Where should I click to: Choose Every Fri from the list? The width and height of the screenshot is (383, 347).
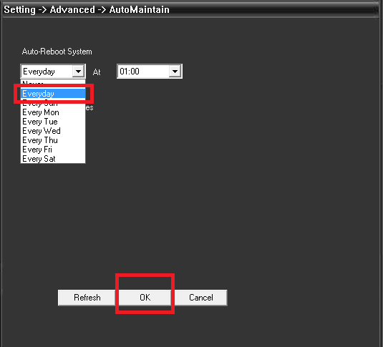point(53,150)
